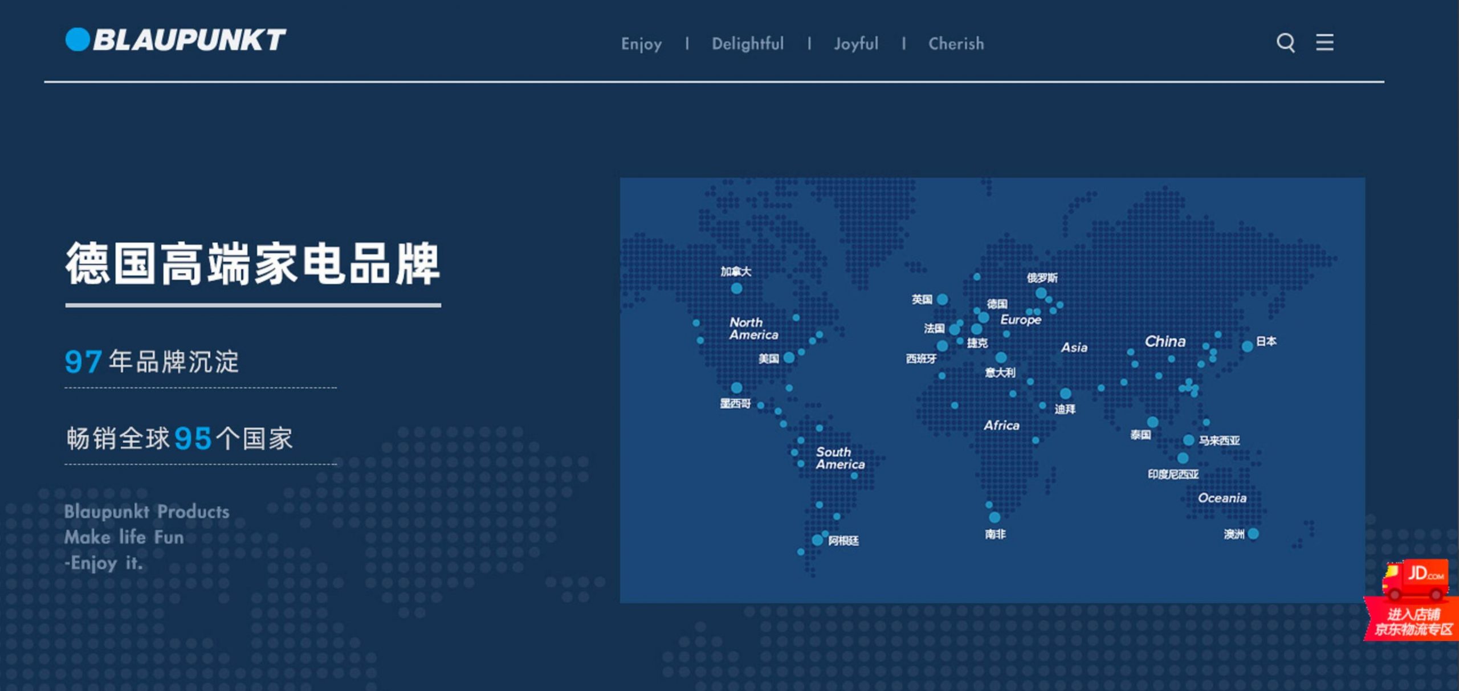
Task: Click the 加拿大 marker dot
Action: pos(736,288)
